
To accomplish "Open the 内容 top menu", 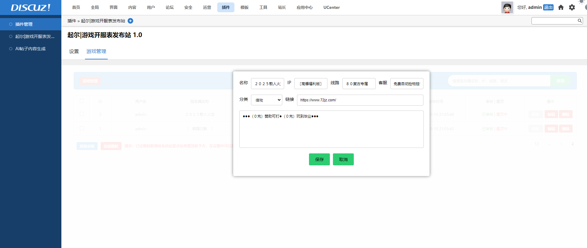I will pyautogui.click(x=132, y=7).
